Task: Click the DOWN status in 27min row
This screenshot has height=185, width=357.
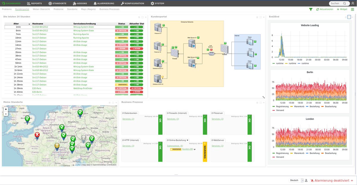Action: 122,49
